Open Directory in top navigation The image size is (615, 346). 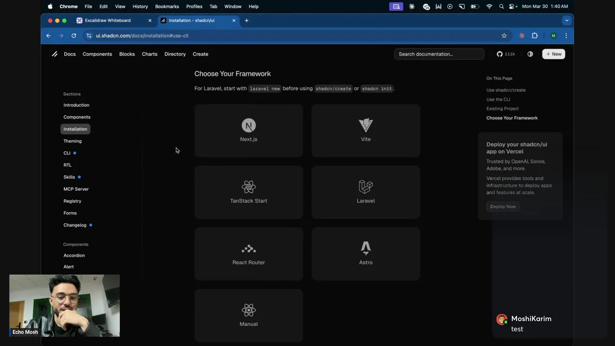pyautogui.click(x=175, y=54)
